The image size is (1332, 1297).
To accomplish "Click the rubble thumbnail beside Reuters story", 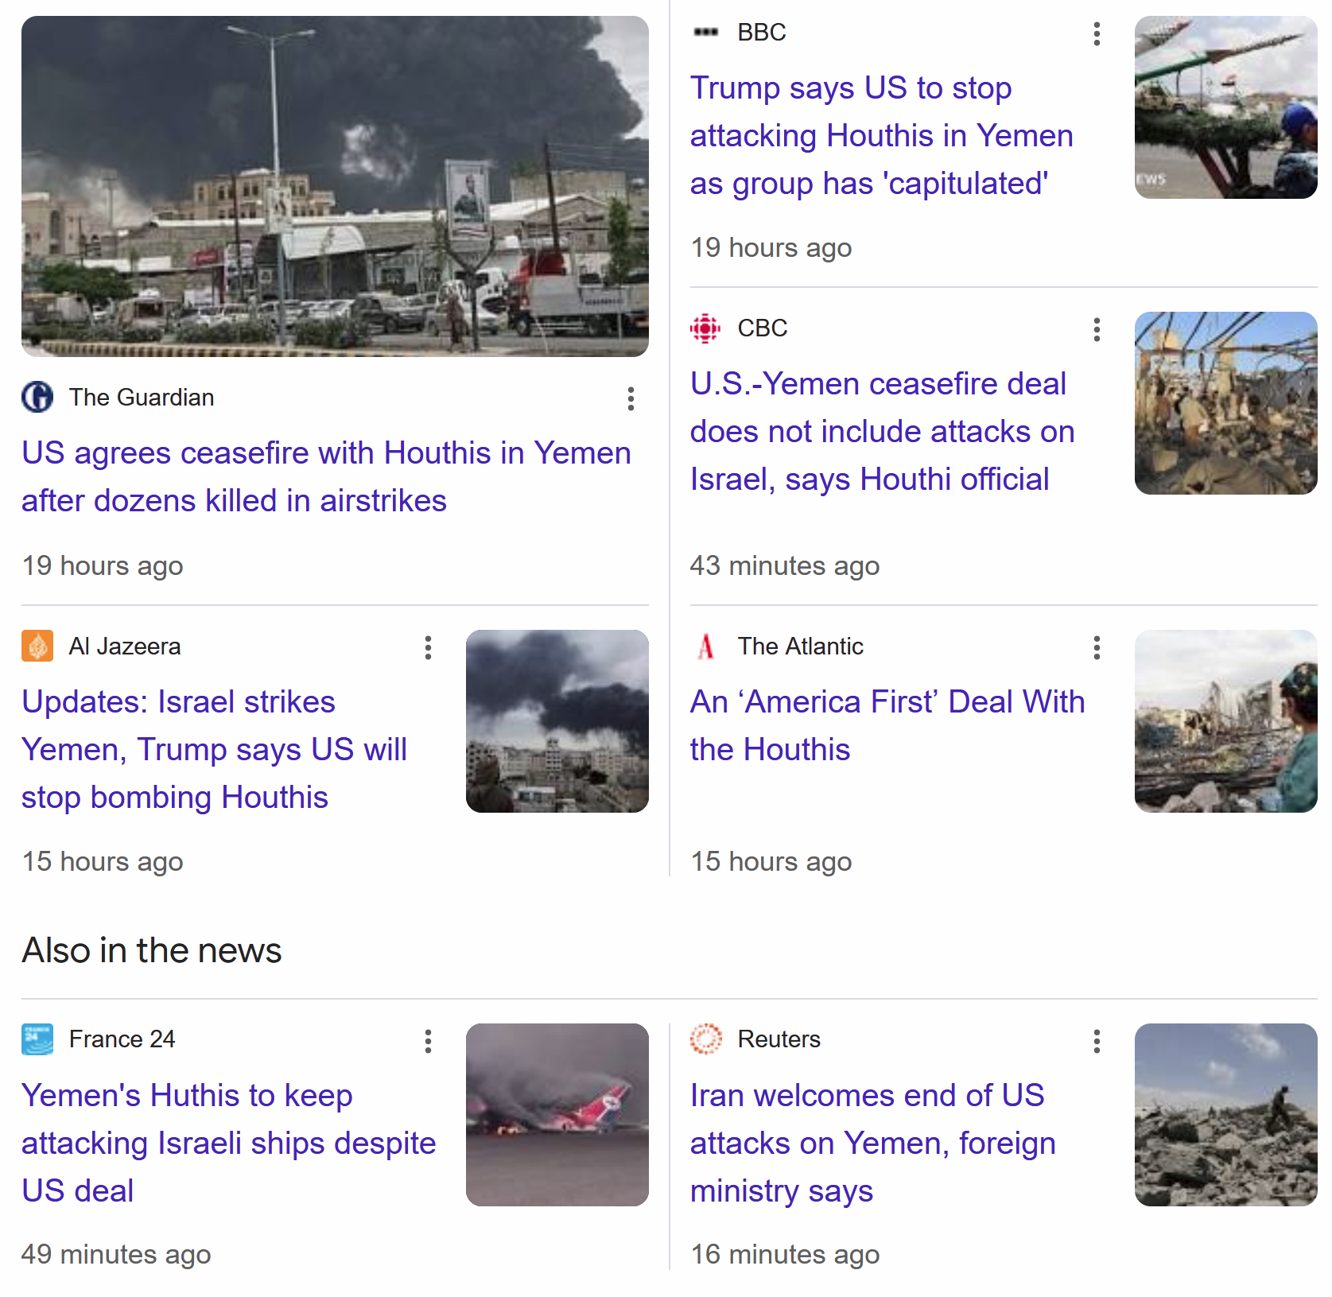I will 1225,1115.
